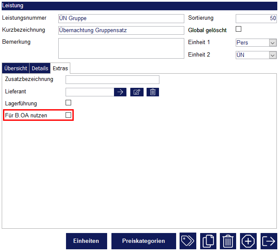The height and width of the screenshot is (251, 279).
Task: Click the arrow icon next to Lieferant
Action: coord(120,92)
